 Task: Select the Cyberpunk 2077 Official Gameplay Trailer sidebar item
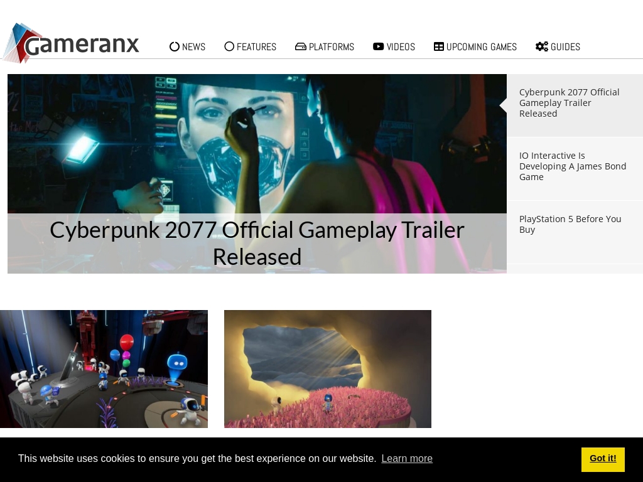[x=575, y=105]
